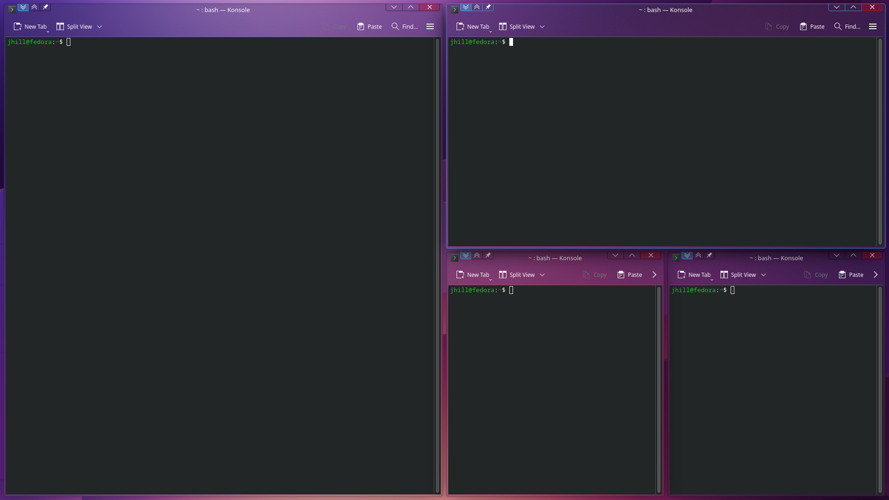889x500 pixels.
Task: Click the Konsole app icon in the left window titlebar
Action: (x=12, y=9)
